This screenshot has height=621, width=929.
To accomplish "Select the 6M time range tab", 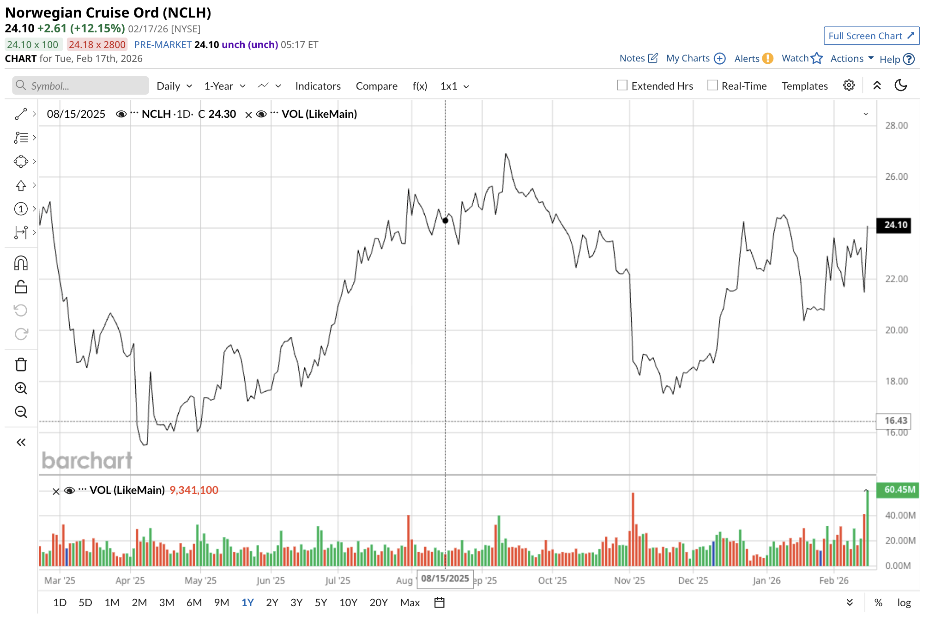I will pyautogui.click(x=194, y=603).
